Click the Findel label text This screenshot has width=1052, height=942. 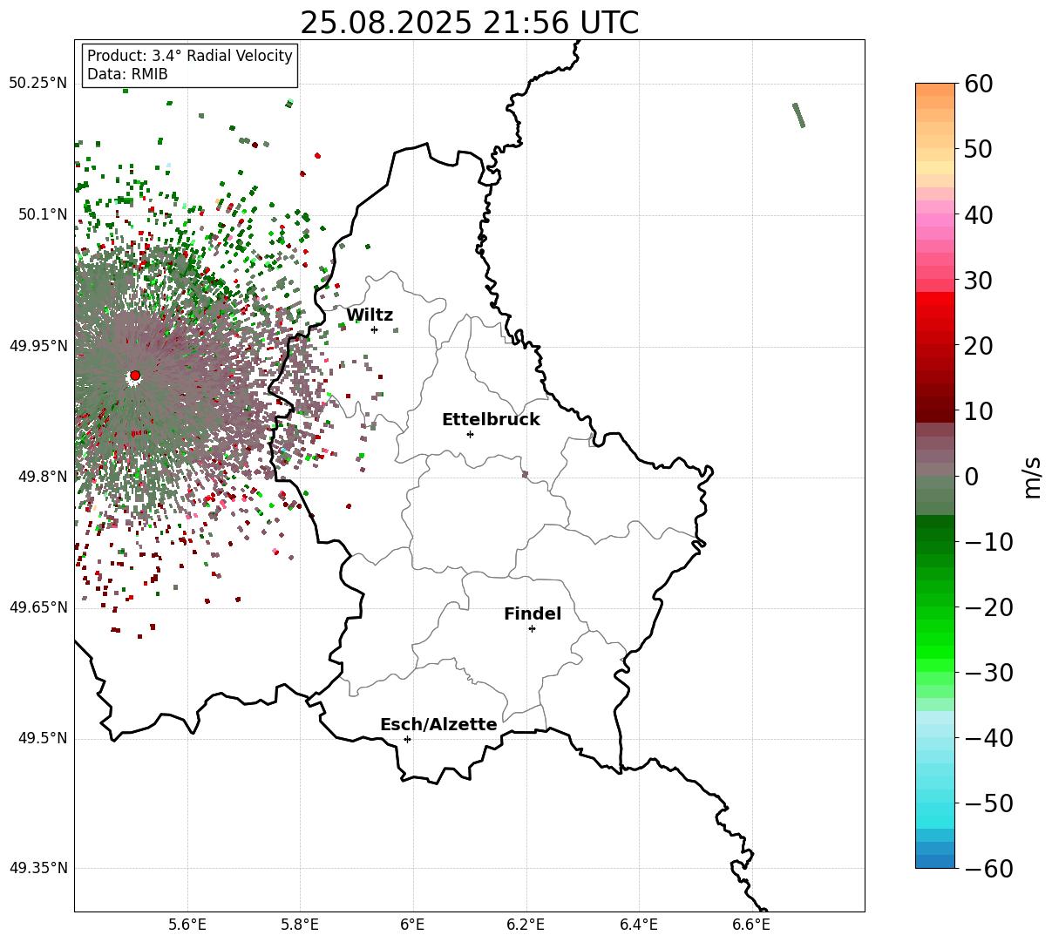[533, 614]
